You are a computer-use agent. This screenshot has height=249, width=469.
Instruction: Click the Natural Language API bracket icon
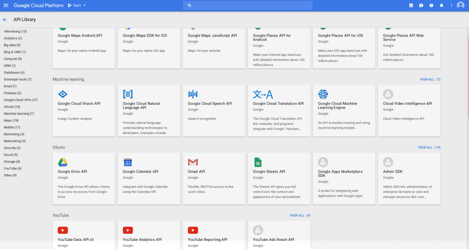(x=128, y=94)
